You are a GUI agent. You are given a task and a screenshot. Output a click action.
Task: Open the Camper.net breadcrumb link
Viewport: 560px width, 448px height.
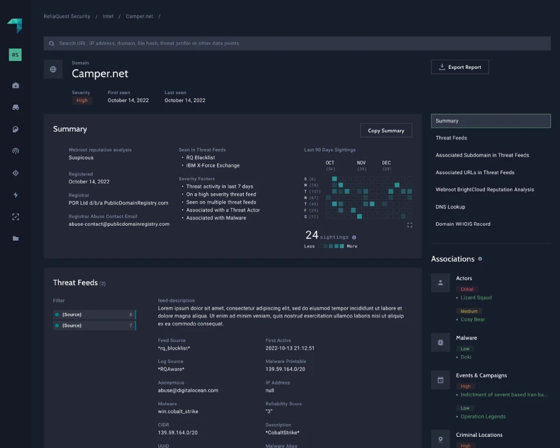[139, 16]
